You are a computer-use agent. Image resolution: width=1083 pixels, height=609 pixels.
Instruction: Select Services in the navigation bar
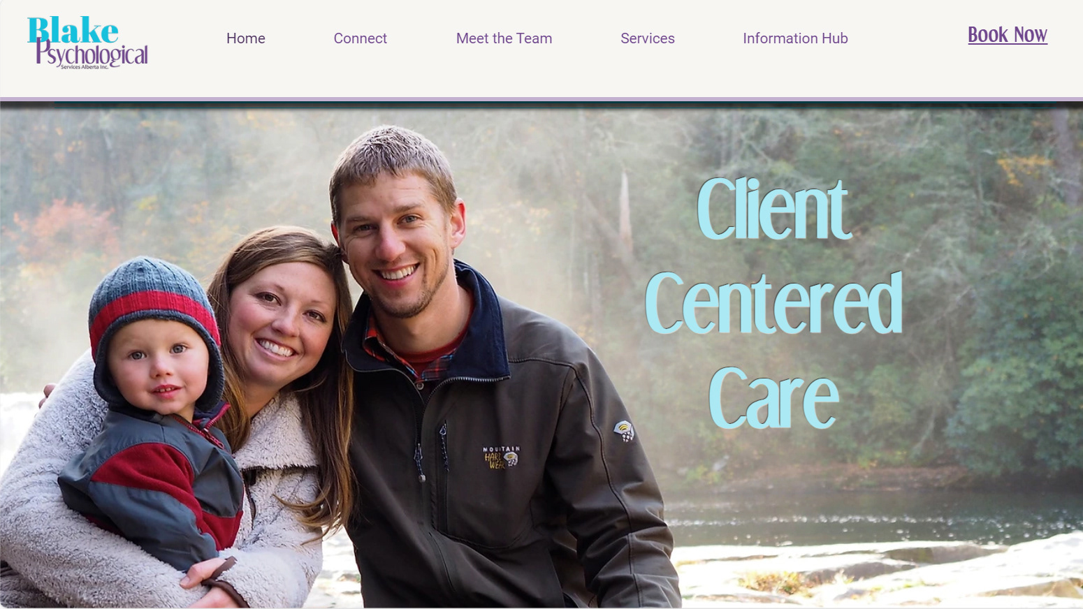click(x=648, y=38)
